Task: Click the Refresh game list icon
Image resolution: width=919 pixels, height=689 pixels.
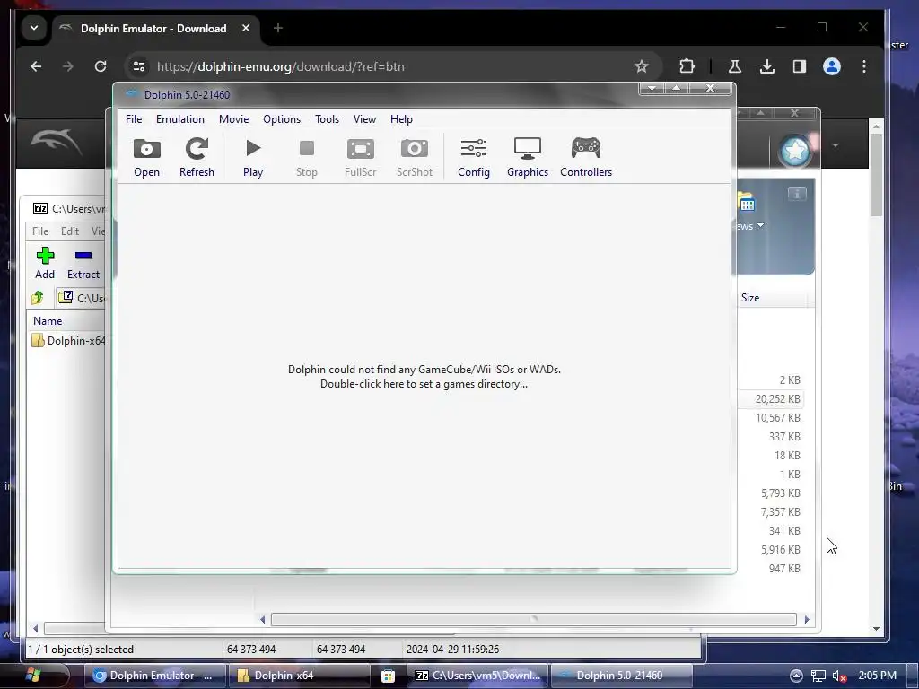Action: click(x=197, y=157)
